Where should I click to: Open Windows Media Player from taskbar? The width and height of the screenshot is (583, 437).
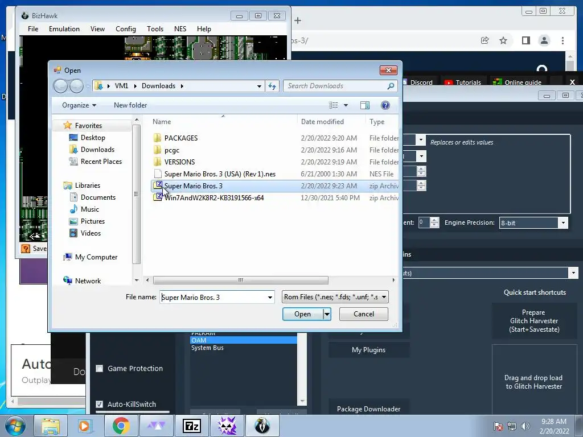(x=85, y=426)
